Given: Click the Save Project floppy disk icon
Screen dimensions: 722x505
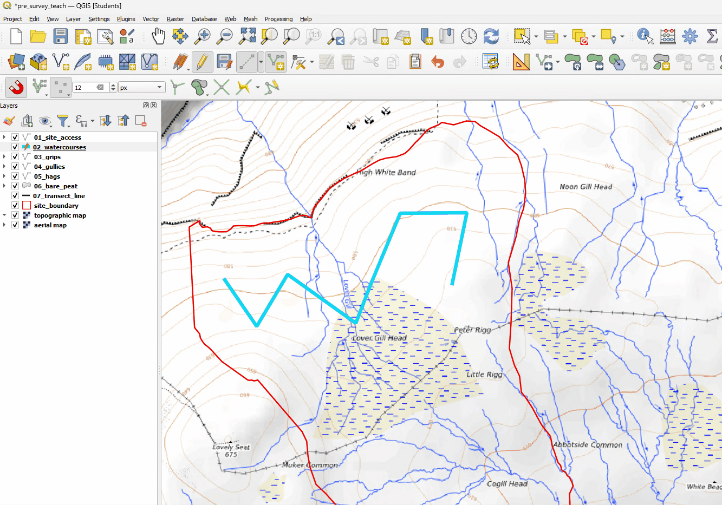Looking at the screenshot, I should (x=60, y=36).
